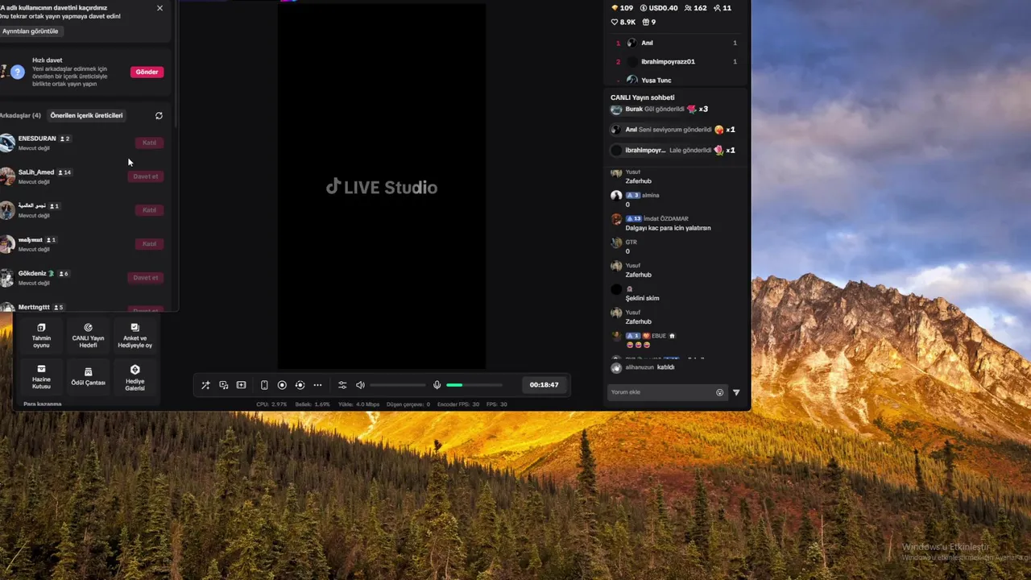Click the Para kazanma section label
The image size is (1031, 580).
point(43,404)
